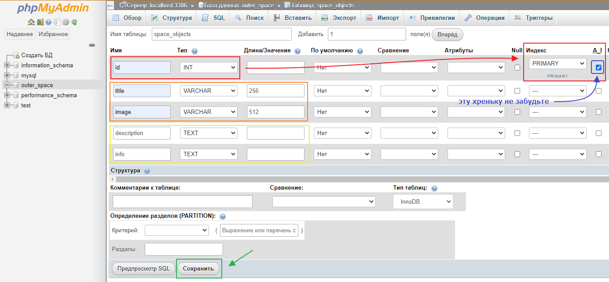Click the Home icon under phpMyAdmin logo
This screenshot has height=282, width=609.
pyautogui.click(x=31, y=22)
